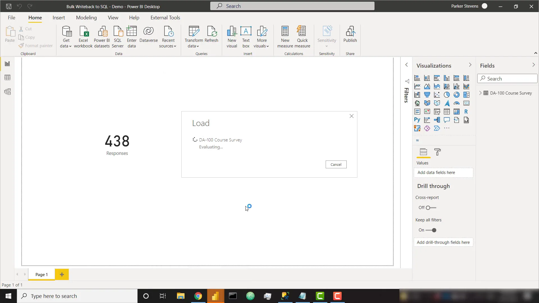Add a New measure
Viewport: 539px width, 303px height.
coord(285,37)
